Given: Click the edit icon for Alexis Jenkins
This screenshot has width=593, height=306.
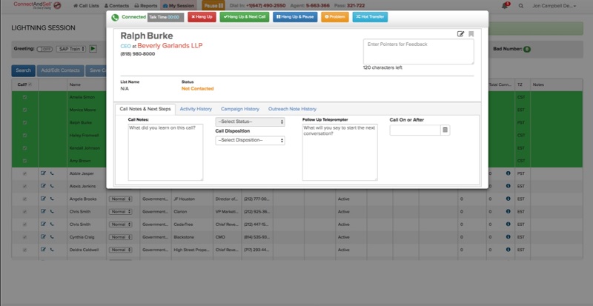Looking at the screenshot, I should [x=43, y=186].
